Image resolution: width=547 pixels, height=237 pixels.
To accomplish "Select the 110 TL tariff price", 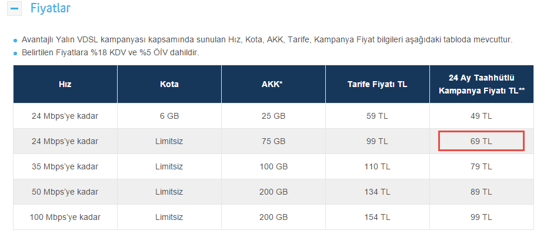I will pyautogui.click(x=377, y=166).
